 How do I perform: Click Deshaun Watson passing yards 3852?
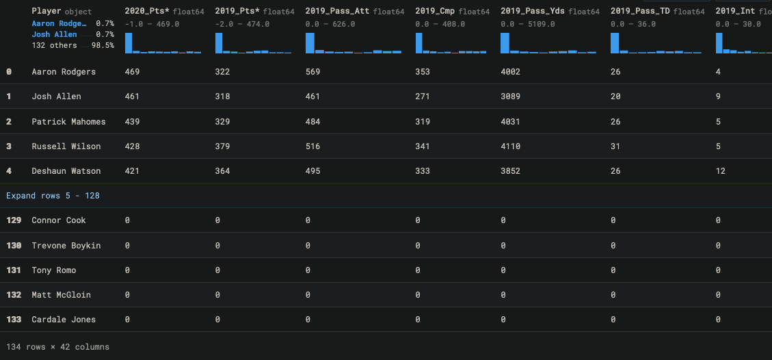click(x=510, y=171)
